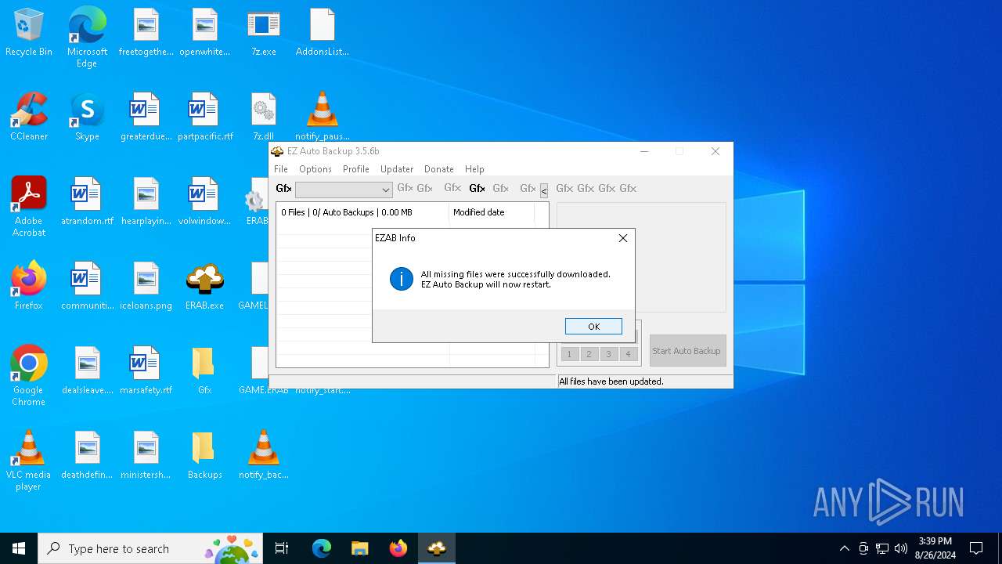Select the iceloans.png image icon
Screen dimensions: 1002x564
click(146, 286)
